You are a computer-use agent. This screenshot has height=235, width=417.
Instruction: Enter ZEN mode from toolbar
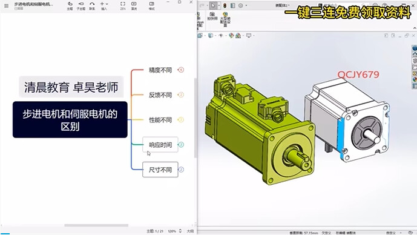pyautogui.click(x=123, y=5)
